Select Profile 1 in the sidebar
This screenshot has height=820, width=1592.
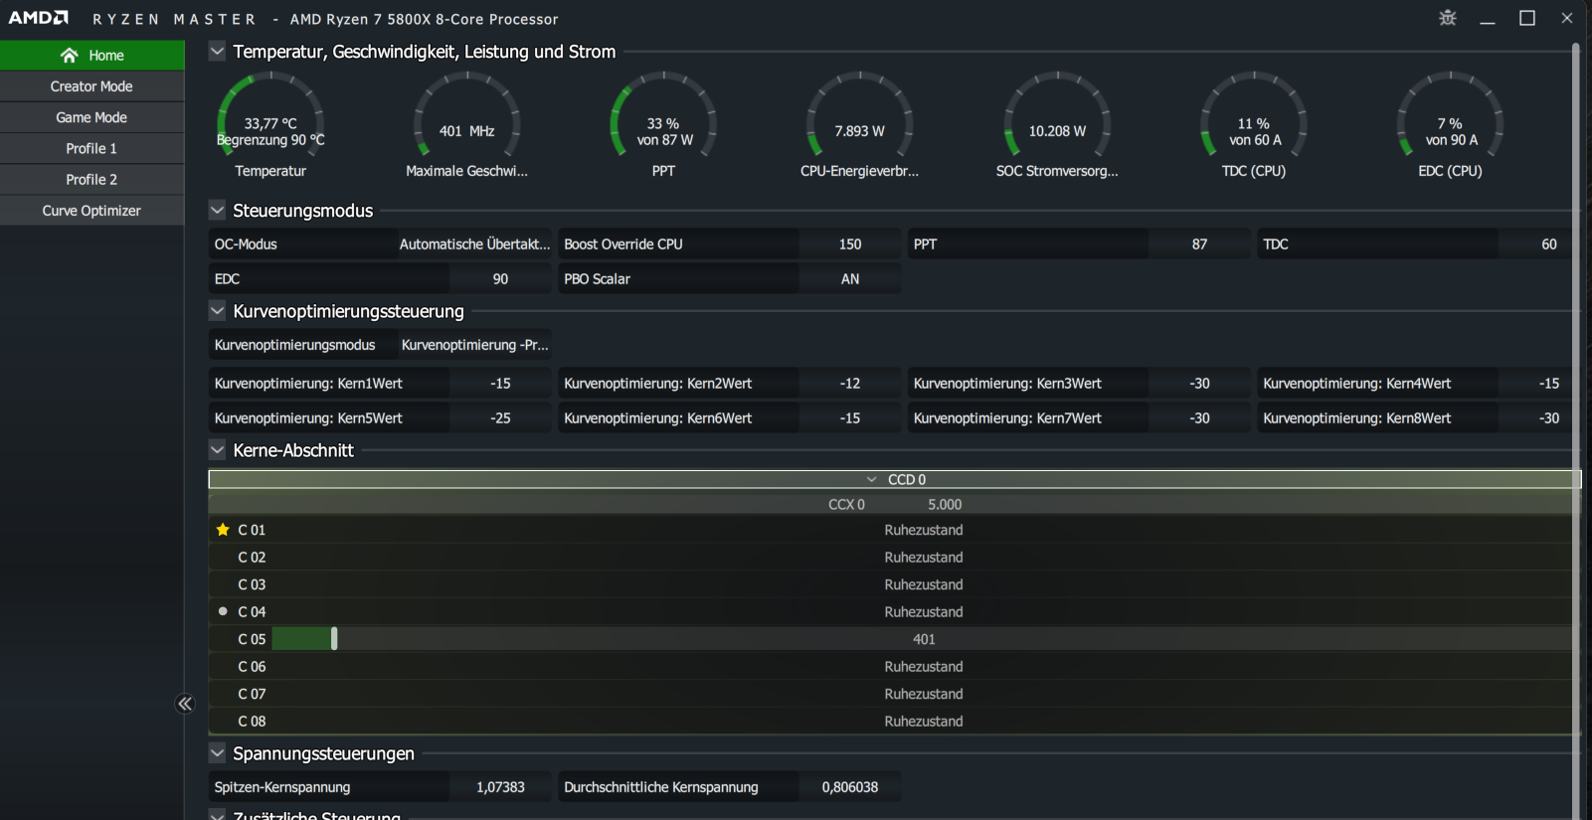(91, 148)
